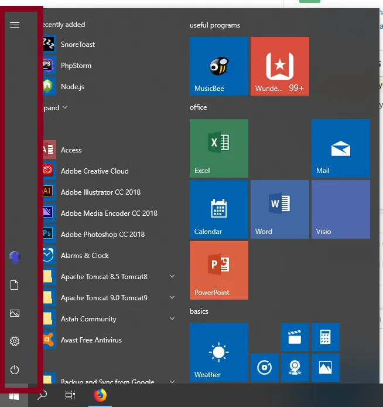Open the Weather tile
Image resolution: width=383 pixels, height=407 pixels.
(219, 352)
